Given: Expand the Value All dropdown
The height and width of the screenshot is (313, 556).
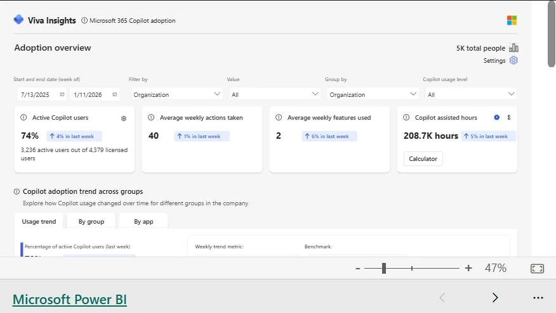Looking at the screenshot, I should (x=274, y=94).
